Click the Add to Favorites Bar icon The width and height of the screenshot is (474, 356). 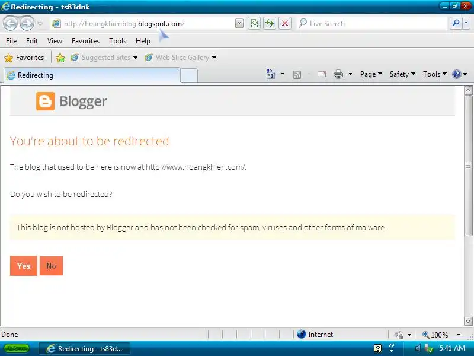(60, 58)
